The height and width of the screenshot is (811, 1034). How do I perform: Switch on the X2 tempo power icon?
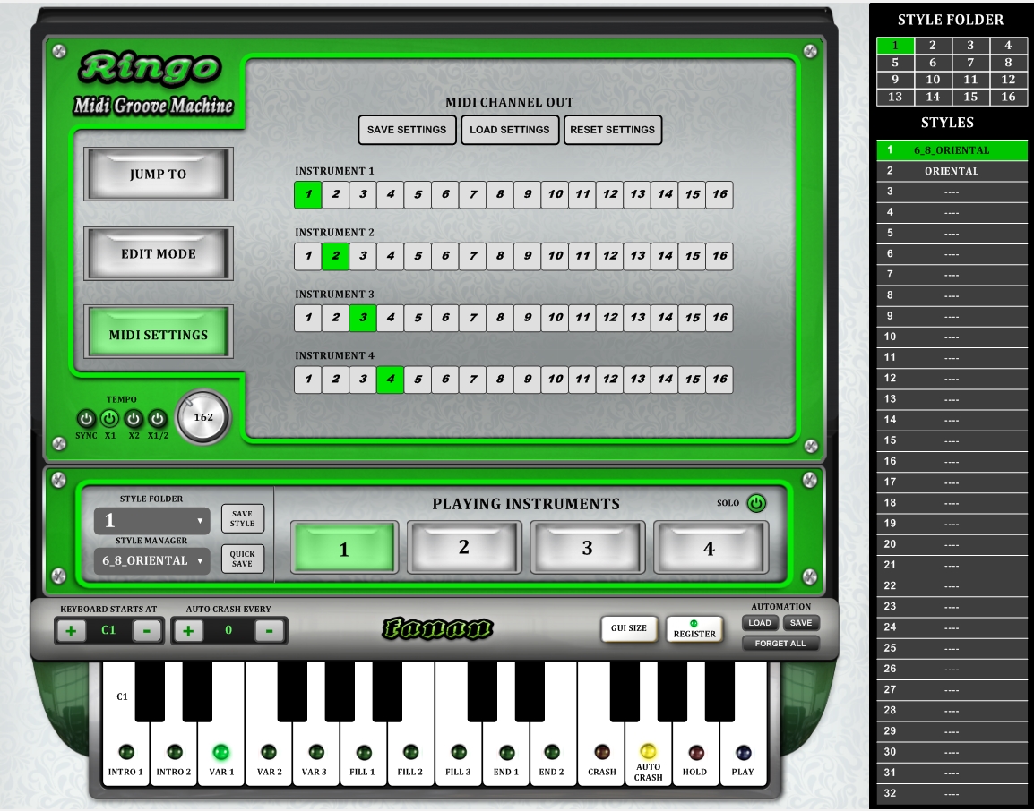point(134,418)
